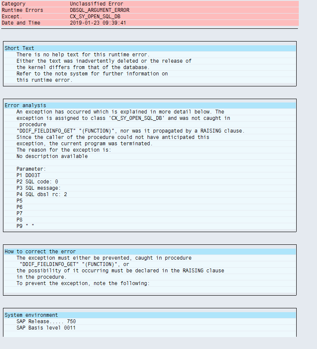Click the lone 'procedure' line in Error analysis
Screen dimensions: 317x349
pos(33,125)
